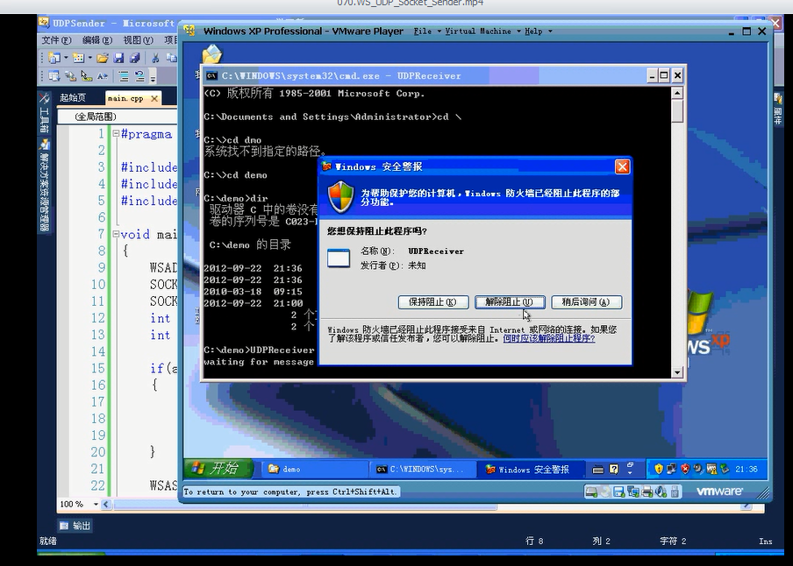Collapse the #pragma region on line 1
793x566 pixels.
tap(116, 133)
